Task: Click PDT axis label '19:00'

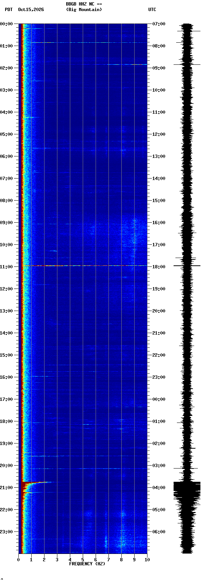Action: click(6, 444)
